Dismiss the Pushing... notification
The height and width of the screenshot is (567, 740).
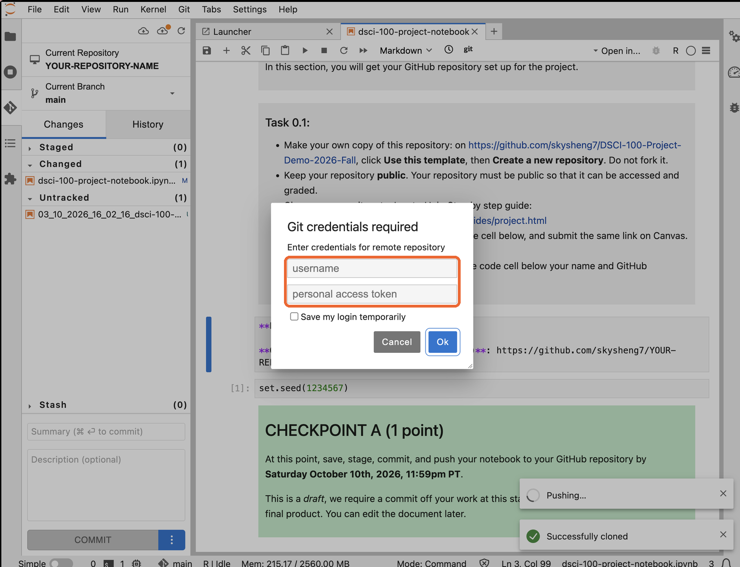(723, 493)
